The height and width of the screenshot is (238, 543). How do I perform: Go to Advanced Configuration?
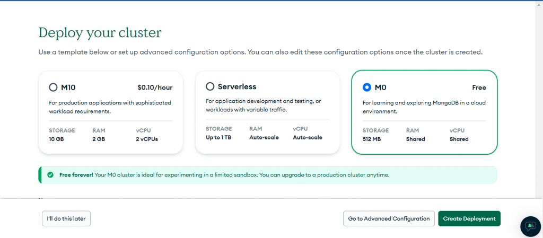389,218
